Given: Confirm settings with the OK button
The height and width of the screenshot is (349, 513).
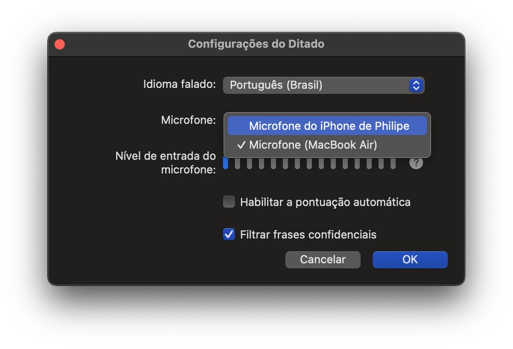Looking at the screenshot, I should pos(410,260).
